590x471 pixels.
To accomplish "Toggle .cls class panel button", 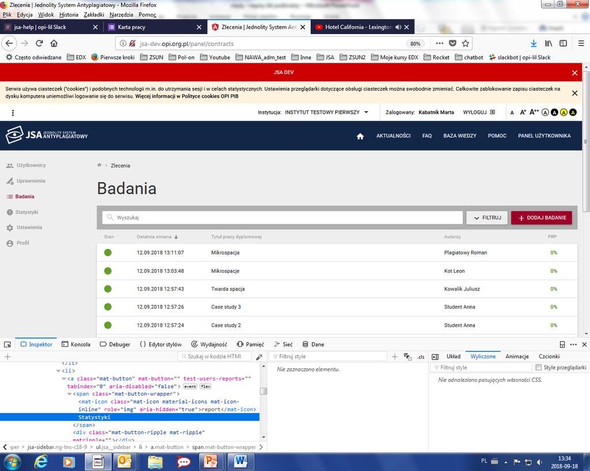I will point(421,357).
